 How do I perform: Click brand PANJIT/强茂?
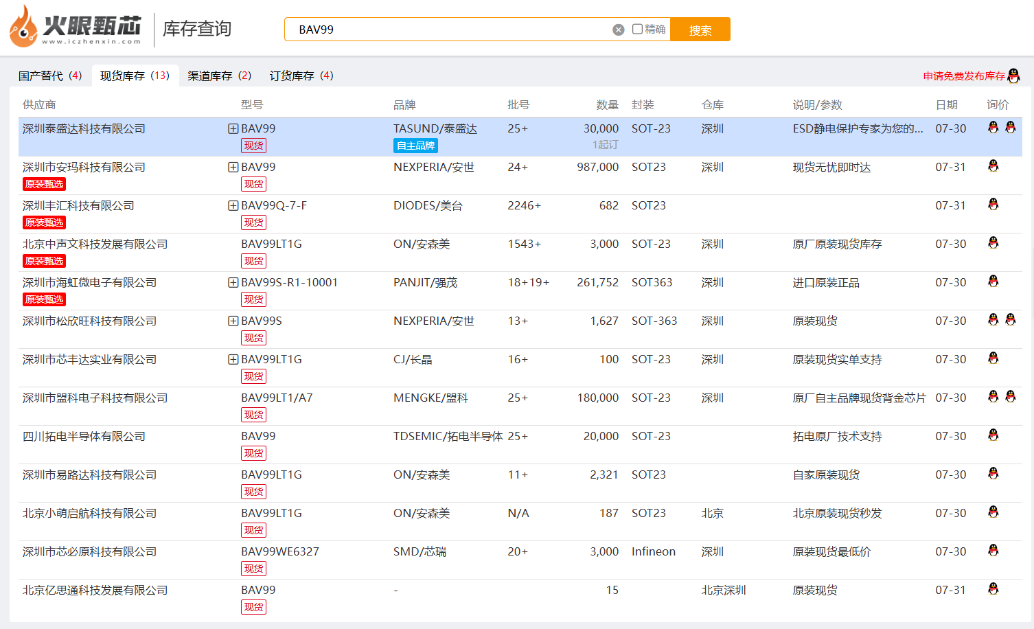425,282
